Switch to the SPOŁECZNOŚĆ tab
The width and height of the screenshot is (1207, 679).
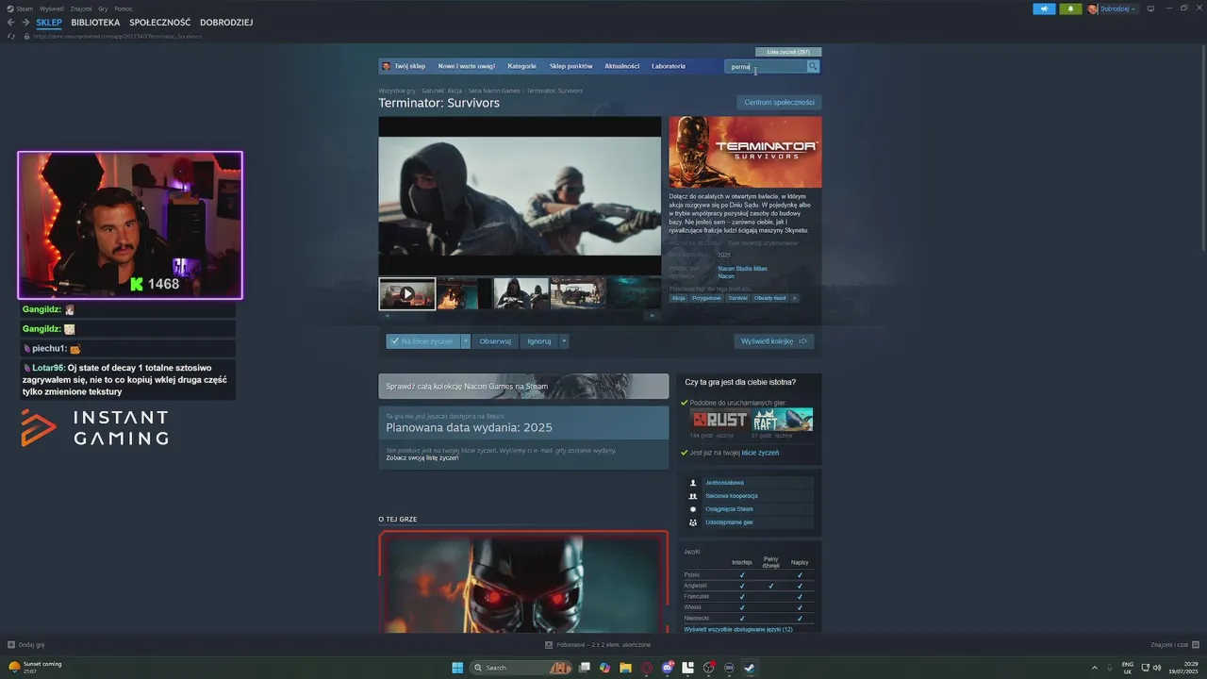click(160, 23)
